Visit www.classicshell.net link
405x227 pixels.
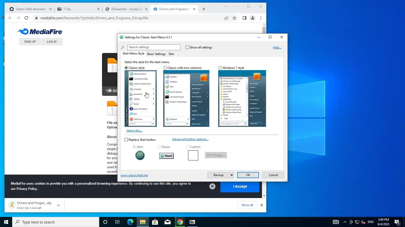coord(134,175)
